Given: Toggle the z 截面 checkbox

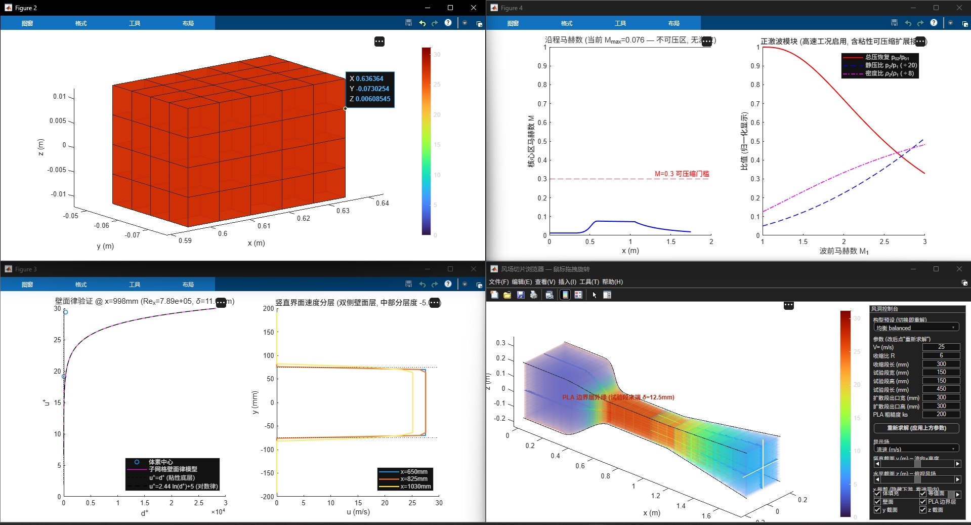Looking at the screenshot, I should [923, 510].
